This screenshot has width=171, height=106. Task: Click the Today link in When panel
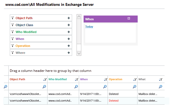89,27
